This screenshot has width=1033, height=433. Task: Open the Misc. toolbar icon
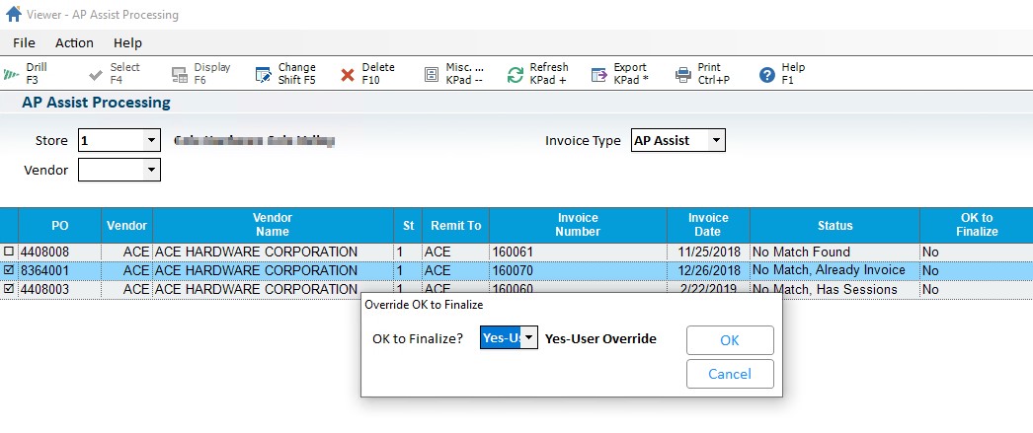point(432,74)
